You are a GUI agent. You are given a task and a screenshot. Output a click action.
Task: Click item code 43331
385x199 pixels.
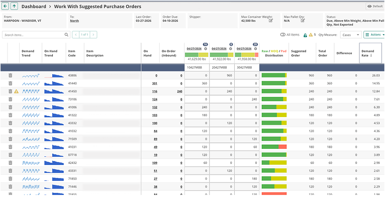72,171
